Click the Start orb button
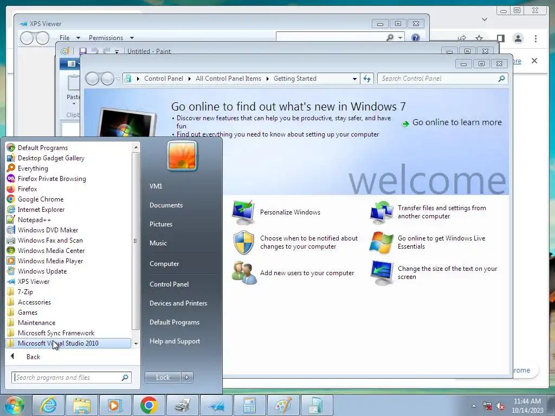This screenshot has width=555, height=416. pos(15,405)
